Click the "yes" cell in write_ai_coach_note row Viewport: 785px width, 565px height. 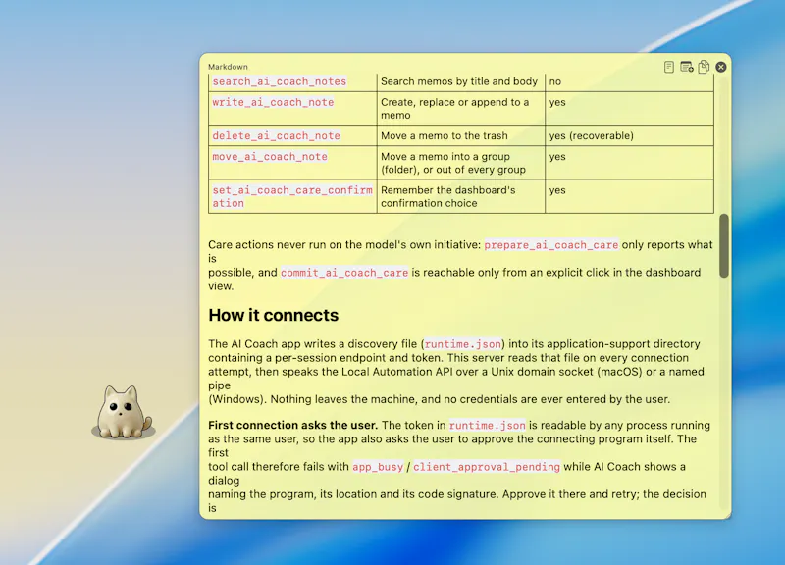click(x=629, y=108)
